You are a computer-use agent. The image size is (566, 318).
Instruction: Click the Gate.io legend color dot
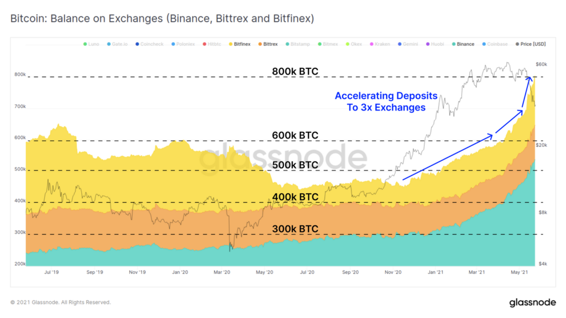109,44
